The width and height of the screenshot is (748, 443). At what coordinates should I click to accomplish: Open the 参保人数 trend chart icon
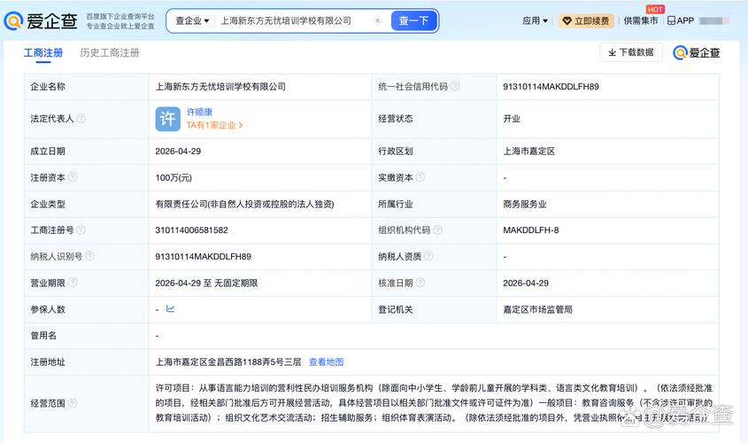[170, 309]
